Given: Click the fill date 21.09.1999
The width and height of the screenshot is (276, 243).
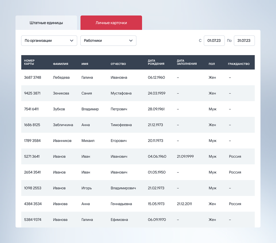Looking at the screenshot, I should (185, 156).
